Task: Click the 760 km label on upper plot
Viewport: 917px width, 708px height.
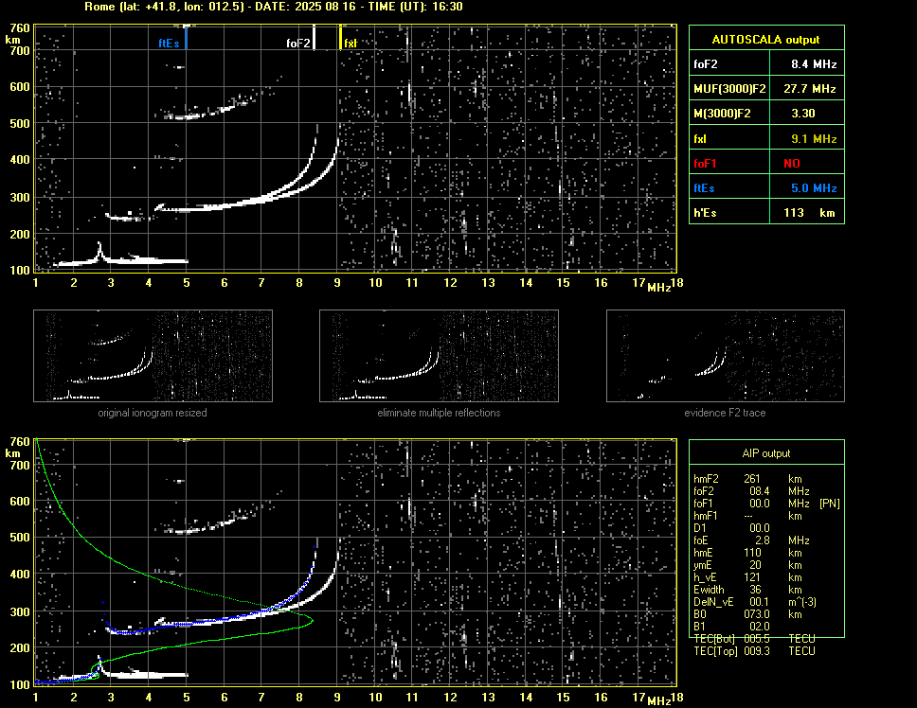Action: (19, 28)
